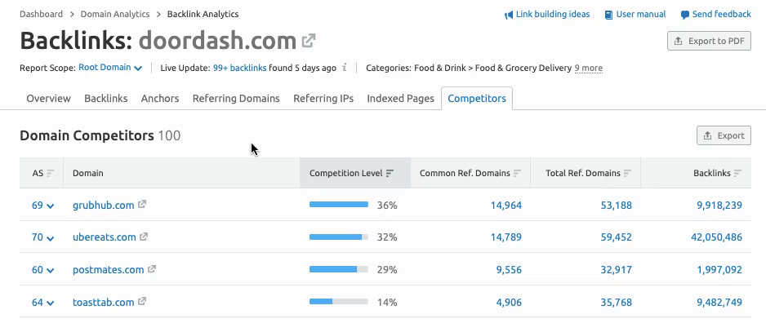Expand the AS 70 chevron for ubereats
The image size is (766, 323).
tap(50, 238)
